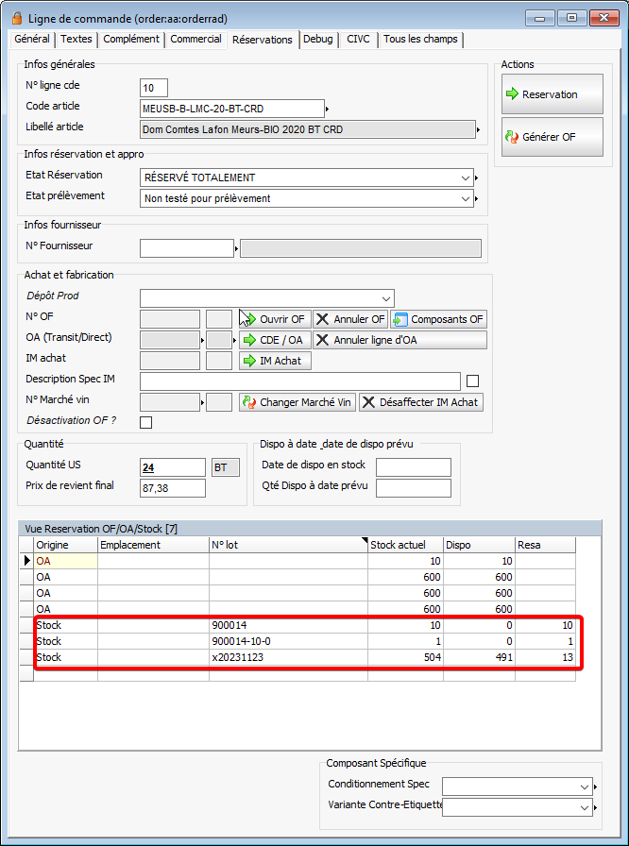Click Désaffecter IM Achat button
The width and height of the screenshot is (629, 846).
point(421,402)
